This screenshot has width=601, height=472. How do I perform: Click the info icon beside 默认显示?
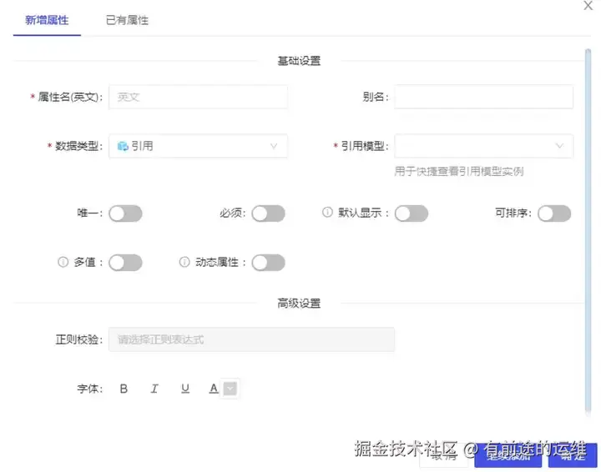coord(327,212)
